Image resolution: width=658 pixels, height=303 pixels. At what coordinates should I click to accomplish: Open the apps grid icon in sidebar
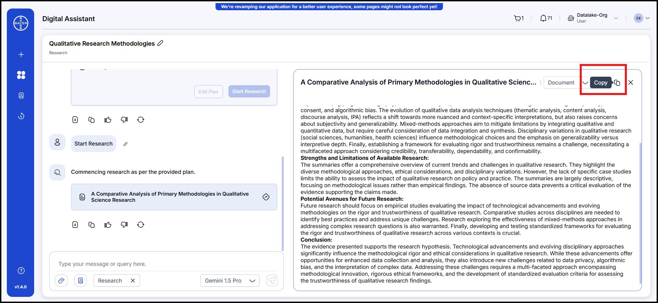point(21,75)
